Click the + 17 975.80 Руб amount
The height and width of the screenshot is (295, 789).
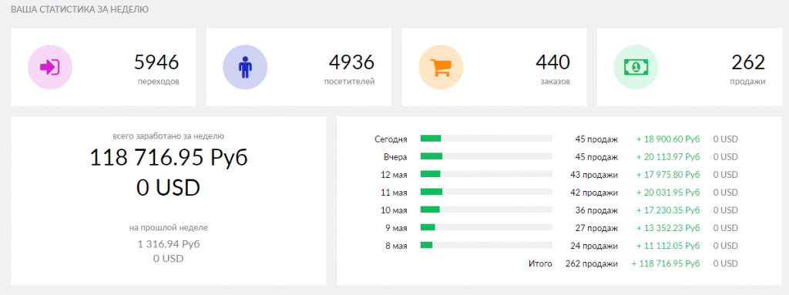(x=668, y=175)
